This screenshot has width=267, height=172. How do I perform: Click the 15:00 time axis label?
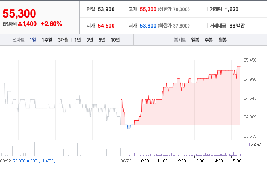coord(236,161)
